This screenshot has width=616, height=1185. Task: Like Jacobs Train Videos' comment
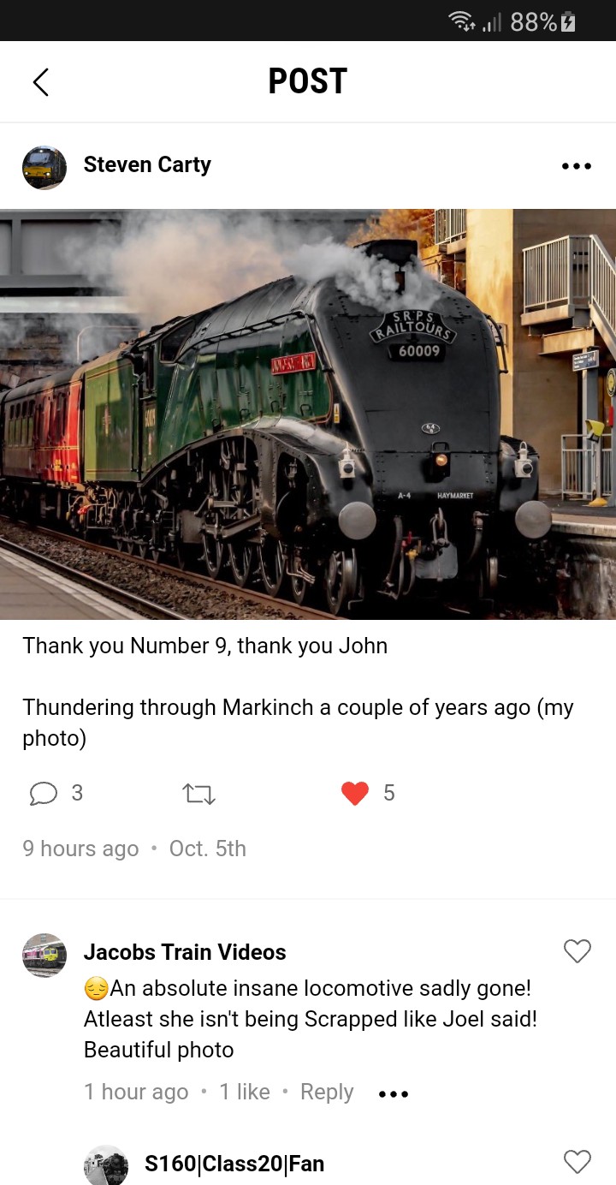click(x=577, y=950)
